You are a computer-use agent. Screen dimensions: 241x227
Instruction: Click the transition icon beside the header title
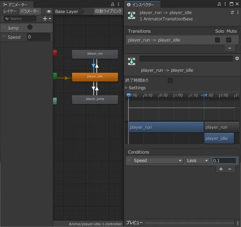click(132, 15)
